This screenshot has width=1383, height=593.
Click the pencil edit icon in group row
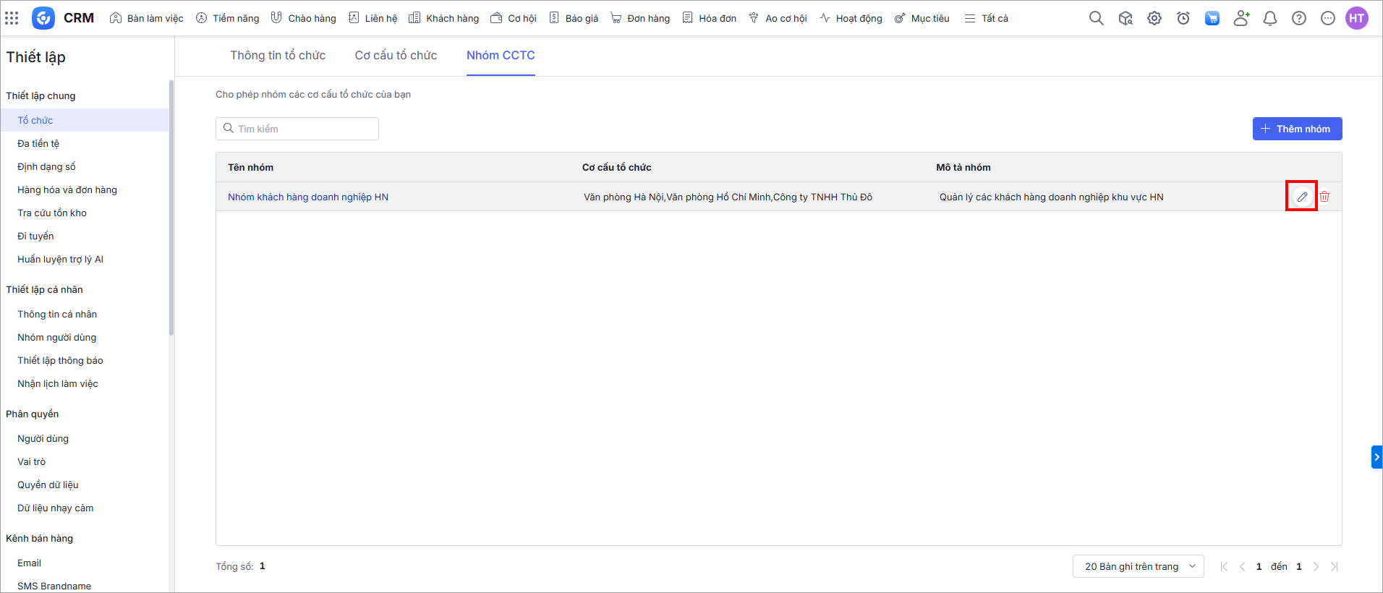click(1302, 197)
